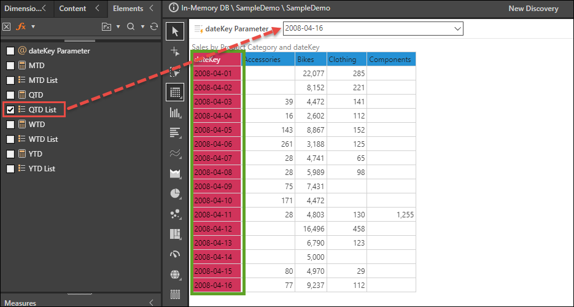Click the Bikes column header
Image resolution: width=574 pixels, height=307 pixels.
[x=309, y=60]
